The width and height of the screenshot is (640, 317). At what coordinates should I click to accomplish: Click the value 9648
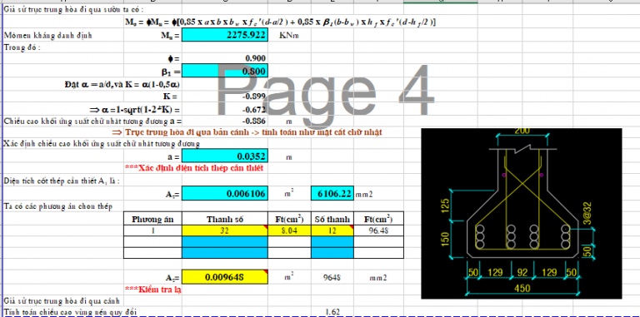[x=332, y=277]
